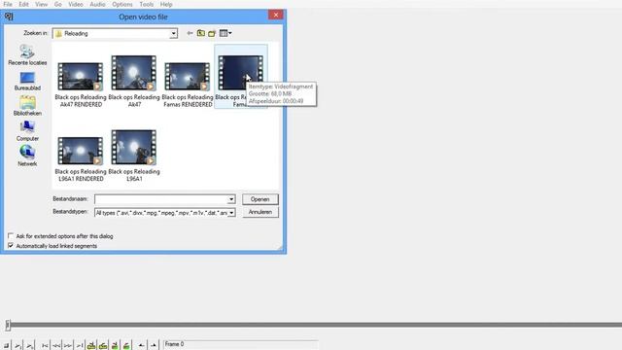This screenshot has height=350, width=622.
Task: Create a new folder with the toolbar icon
Action: [212, 33]
